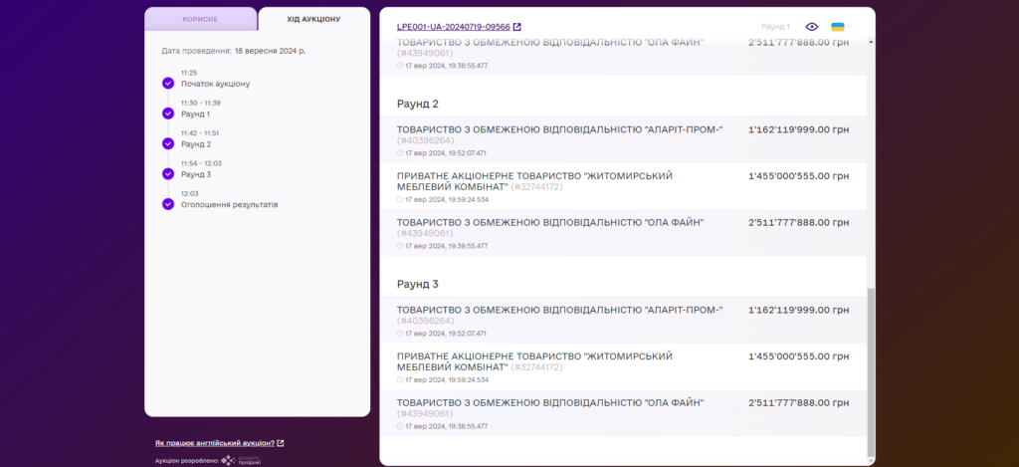Click clock icon by 19:52:07.471 in Раунд 2

coord(400,153)
